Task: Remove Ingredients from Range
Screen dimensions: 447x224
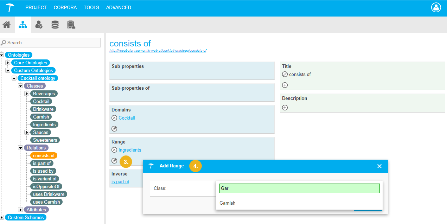Action: (x=114, y=150)
